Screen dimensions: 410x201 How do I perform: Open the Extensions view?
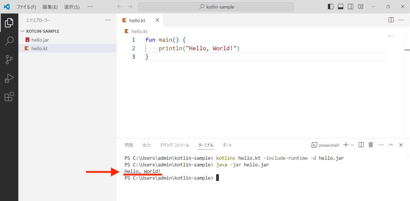pyautogui.click(x=9, y=97)
